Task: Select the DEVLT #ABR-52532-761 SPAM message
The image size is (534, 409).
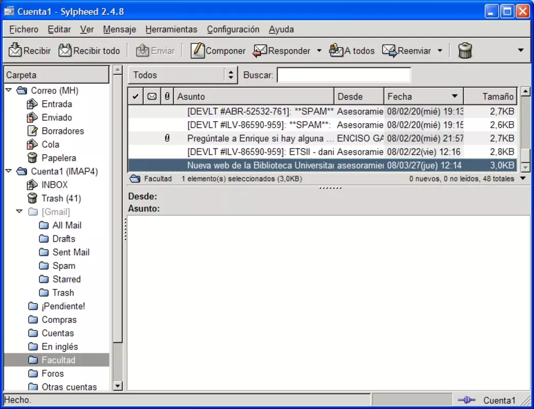Action: point(323,111)
